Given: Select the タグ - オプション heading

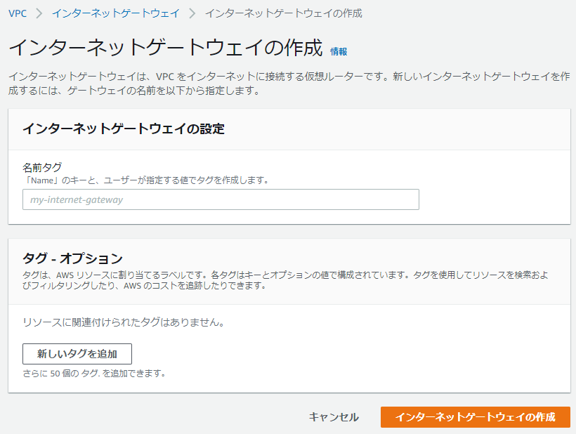Looking at the screenshot, I should pyautogui.click(x=73, y=258).
